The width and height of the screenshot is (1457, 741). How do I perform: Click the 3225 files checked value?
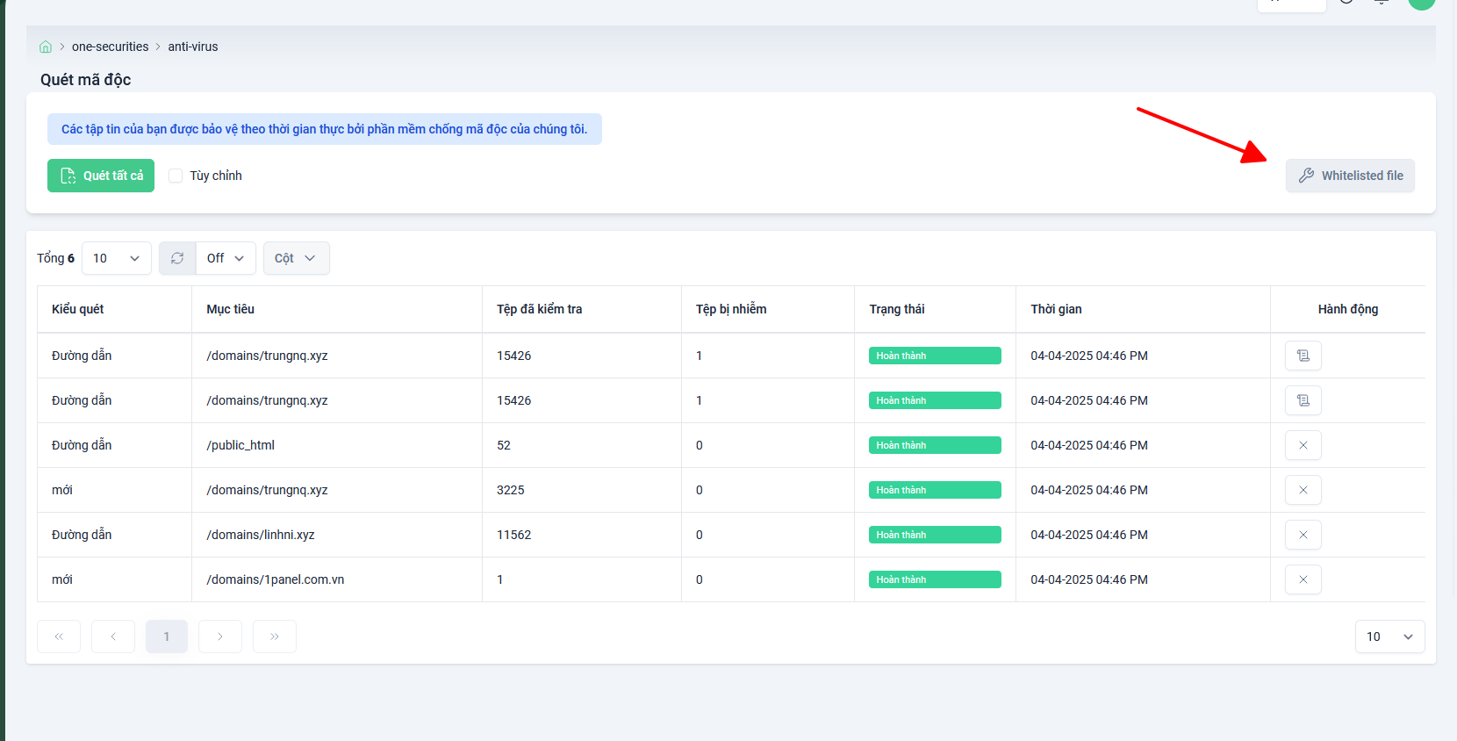(511, 490)
